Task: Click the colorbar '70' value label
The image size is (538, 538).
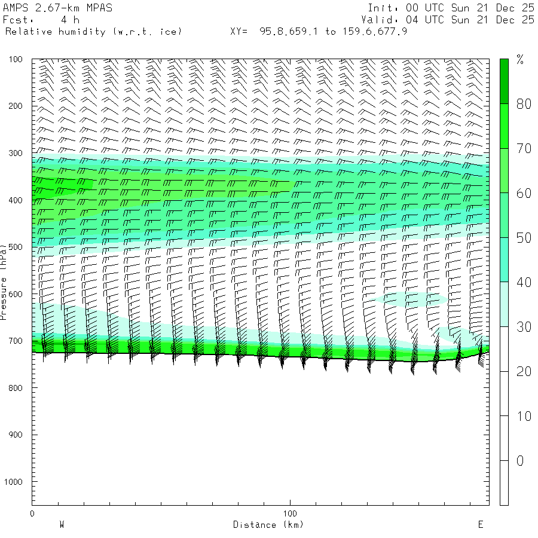Action: point(524,149)
